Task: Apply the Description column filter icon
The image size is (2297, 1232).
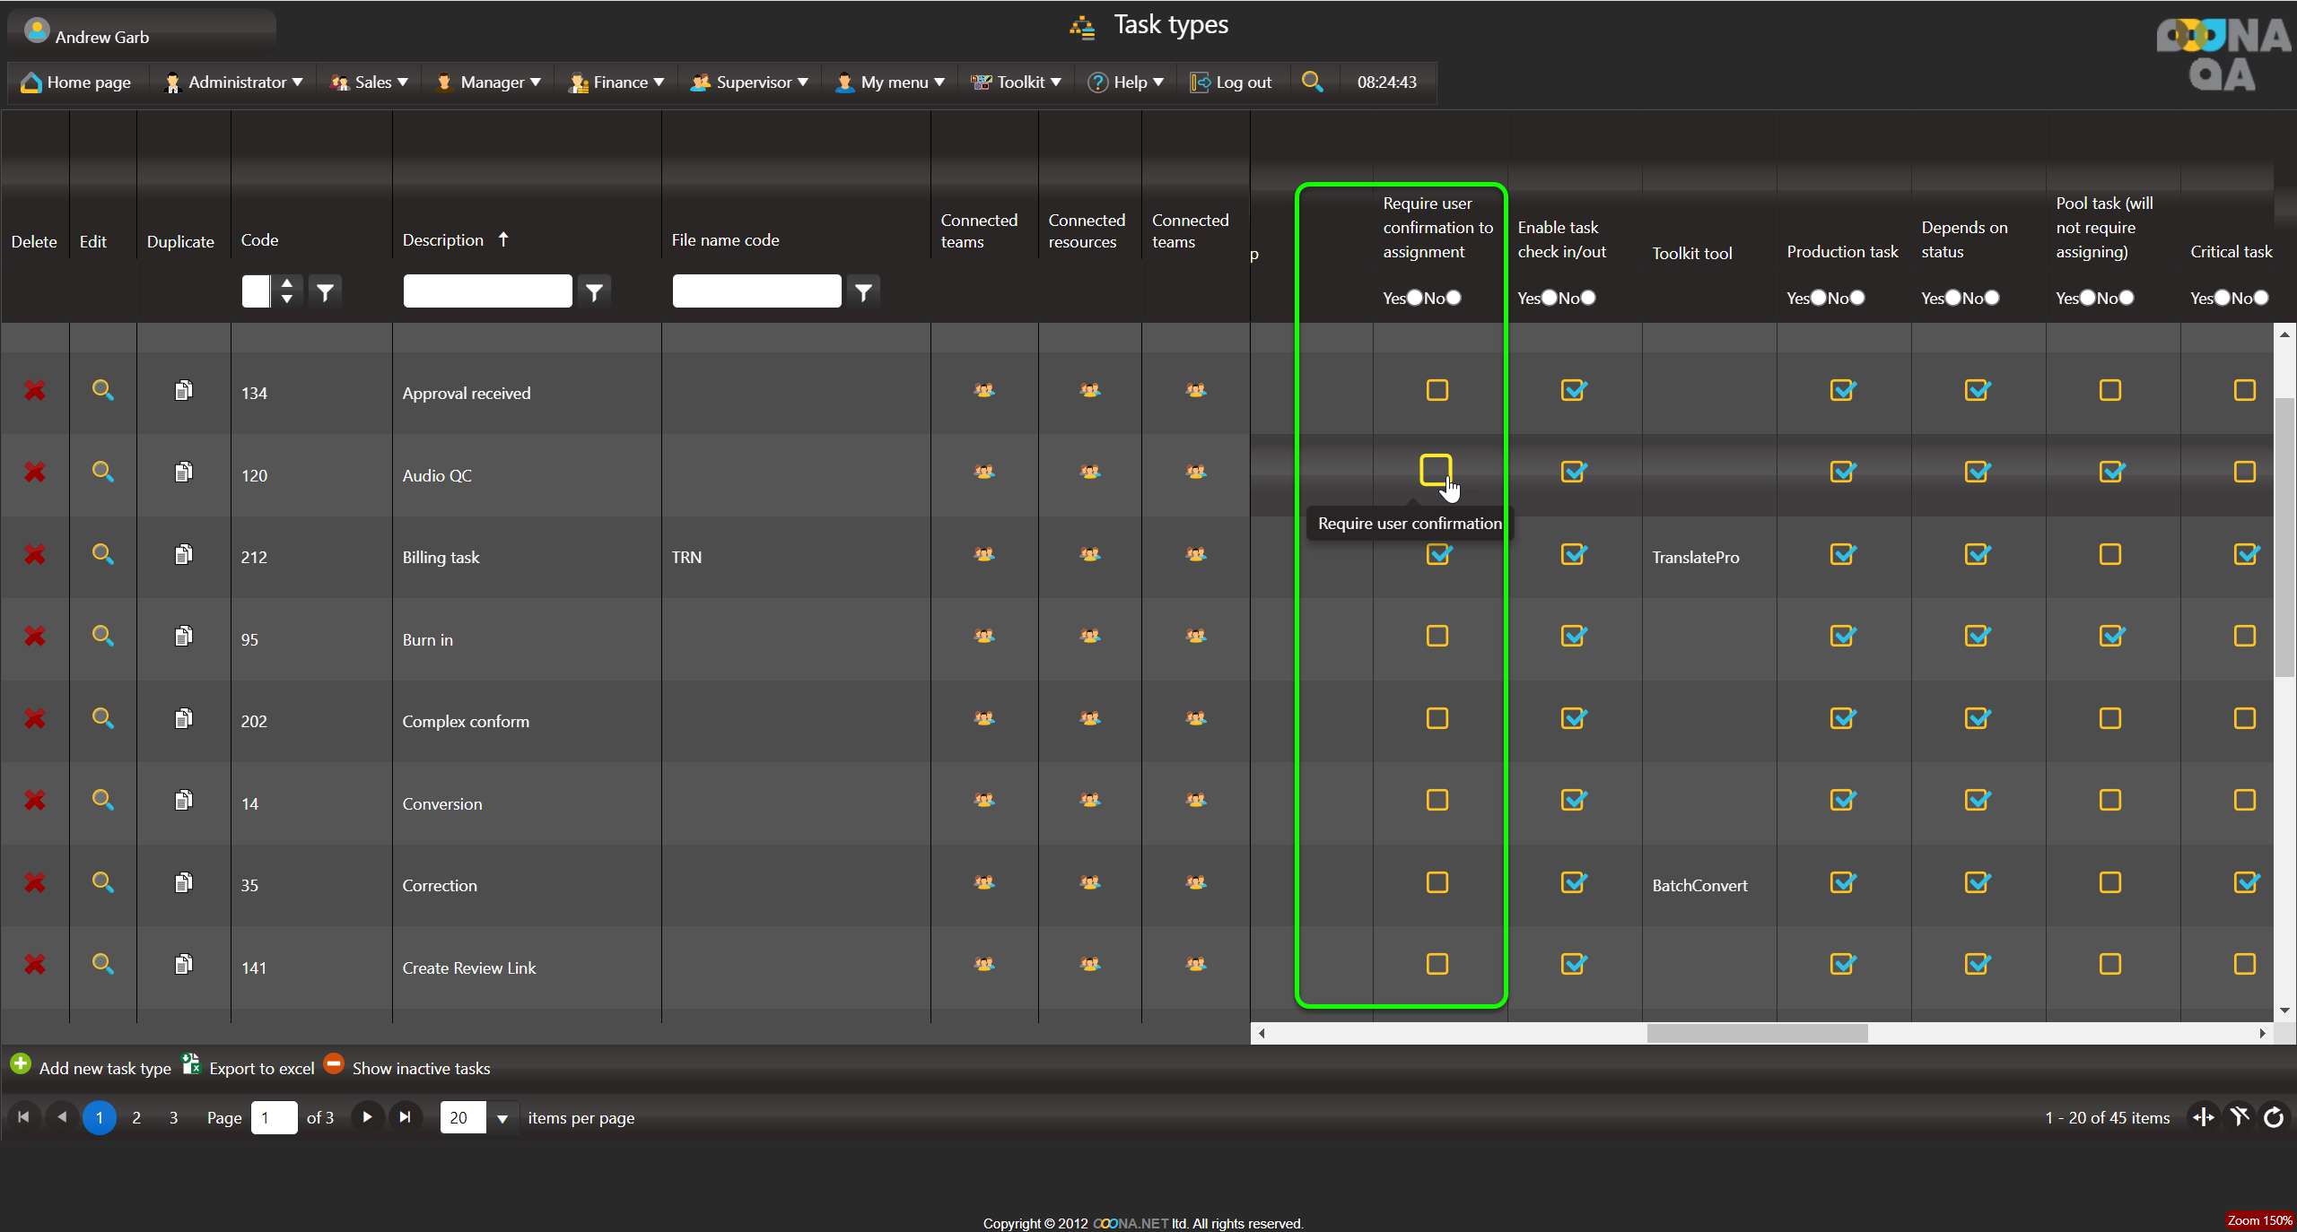Action: [594, 291]
